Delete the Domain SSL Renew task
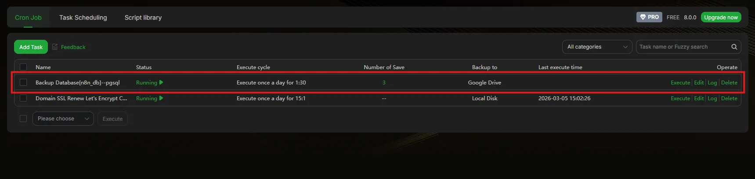Screen dimensions: 755x179 point(729,98)
